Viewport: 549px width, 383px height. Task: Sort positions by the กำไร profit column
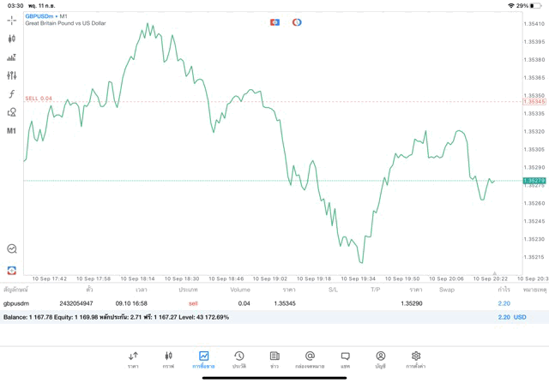504,290
